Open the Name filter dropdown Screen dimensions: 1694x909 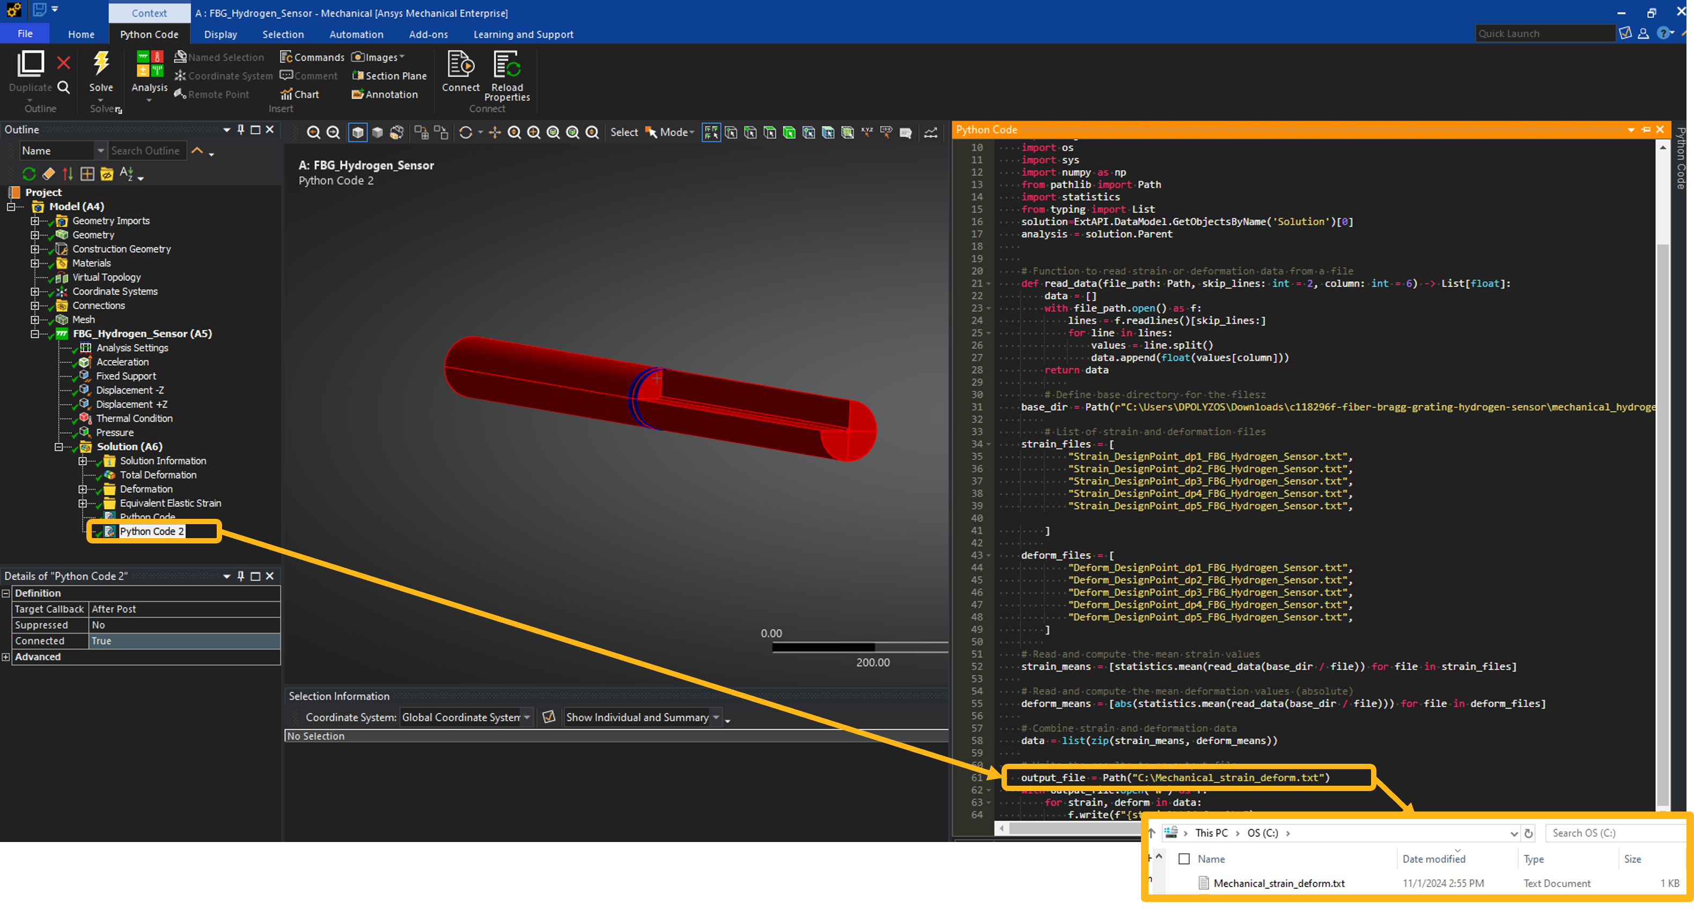click(100, 151)
